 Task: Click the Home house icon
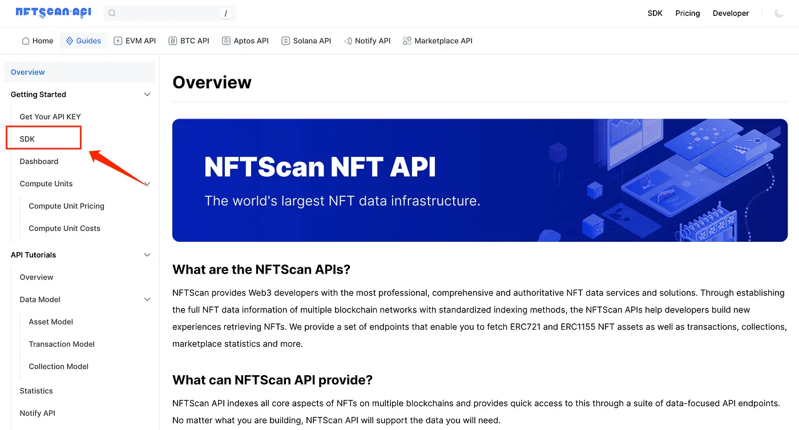click(x=26, y=41)
